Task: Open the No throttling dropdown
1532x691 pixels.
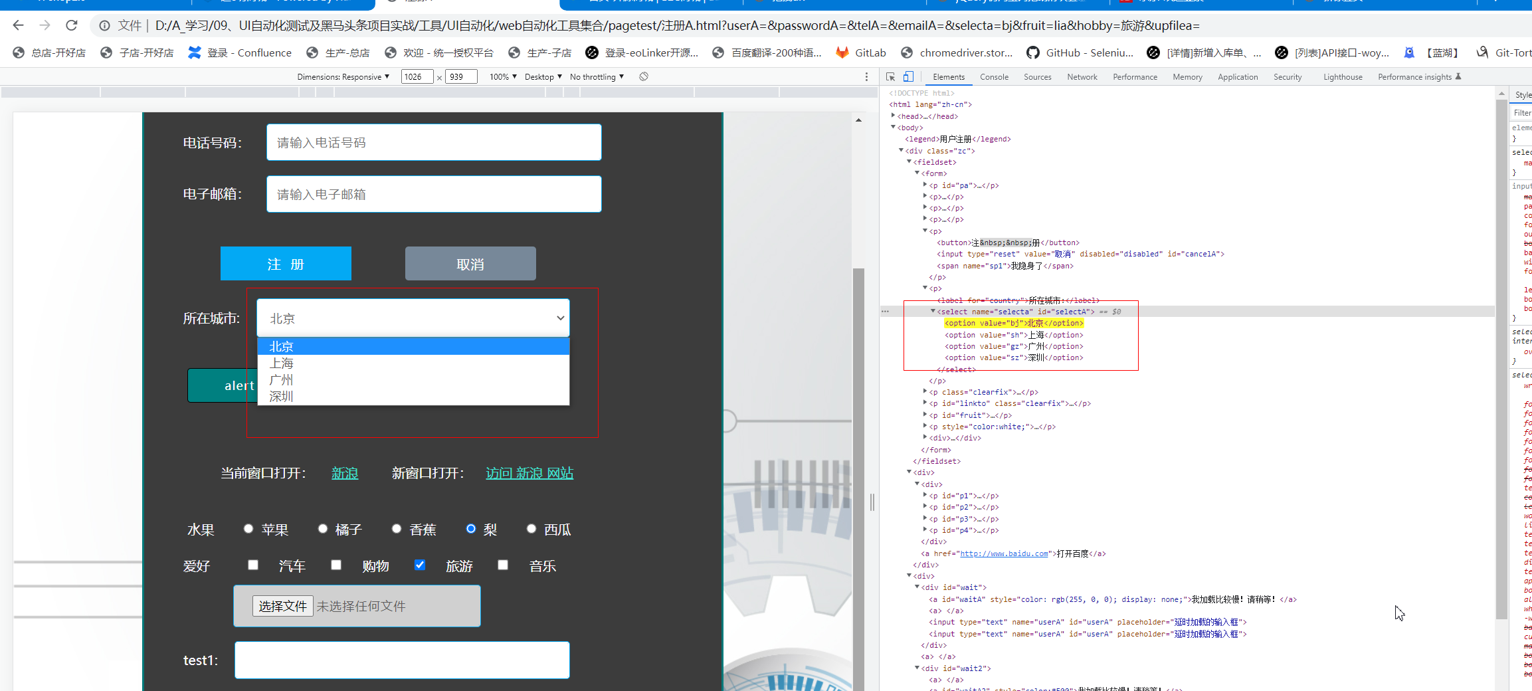Action: [597, 76]
